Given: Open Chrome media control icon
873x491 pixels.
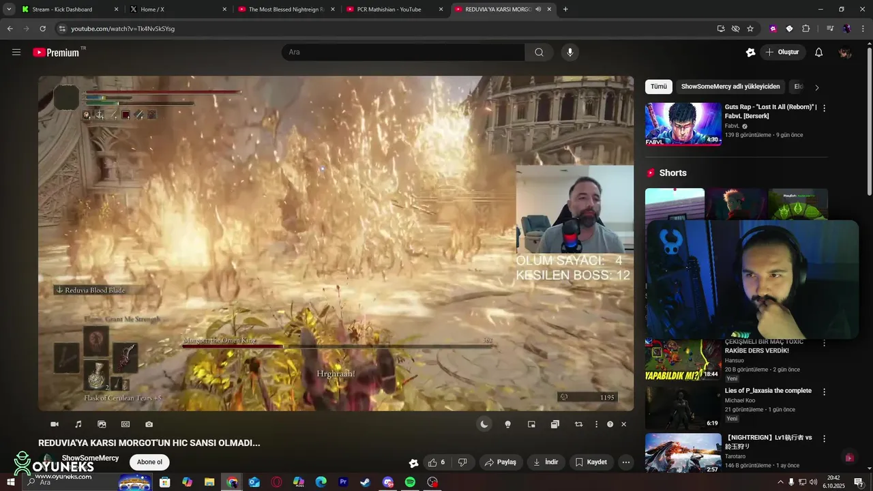Looking at the screenshot, I should 830,29.
